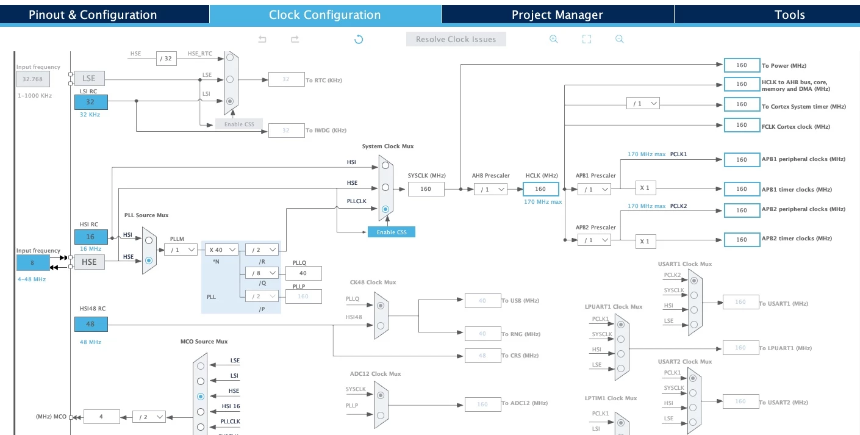Screen dimensions: 860x435
Task: Open the PLL /R divider dropdown
Action: pyautogui.click(x=262, y=250)
